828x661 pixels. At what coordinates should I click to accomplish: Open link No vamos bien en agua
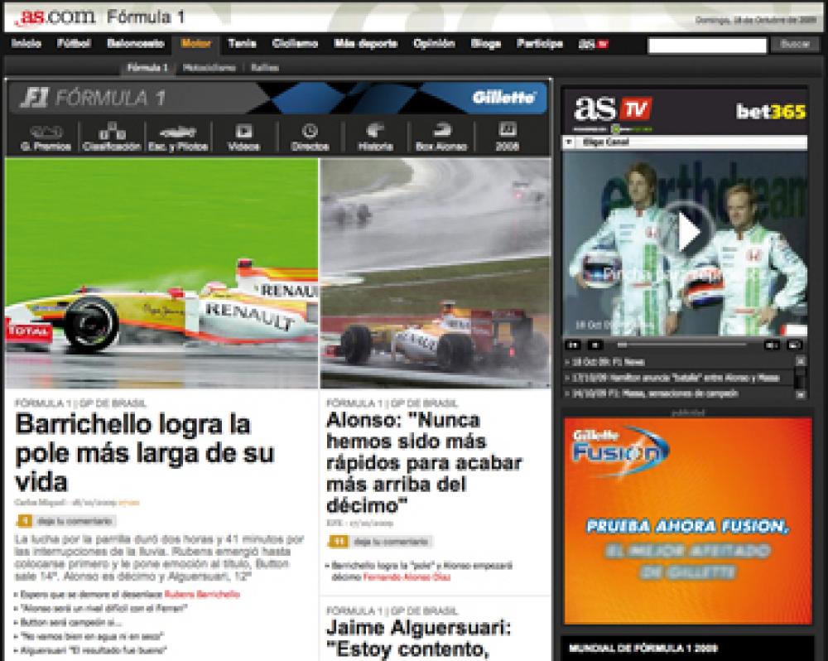pos(91,636)
